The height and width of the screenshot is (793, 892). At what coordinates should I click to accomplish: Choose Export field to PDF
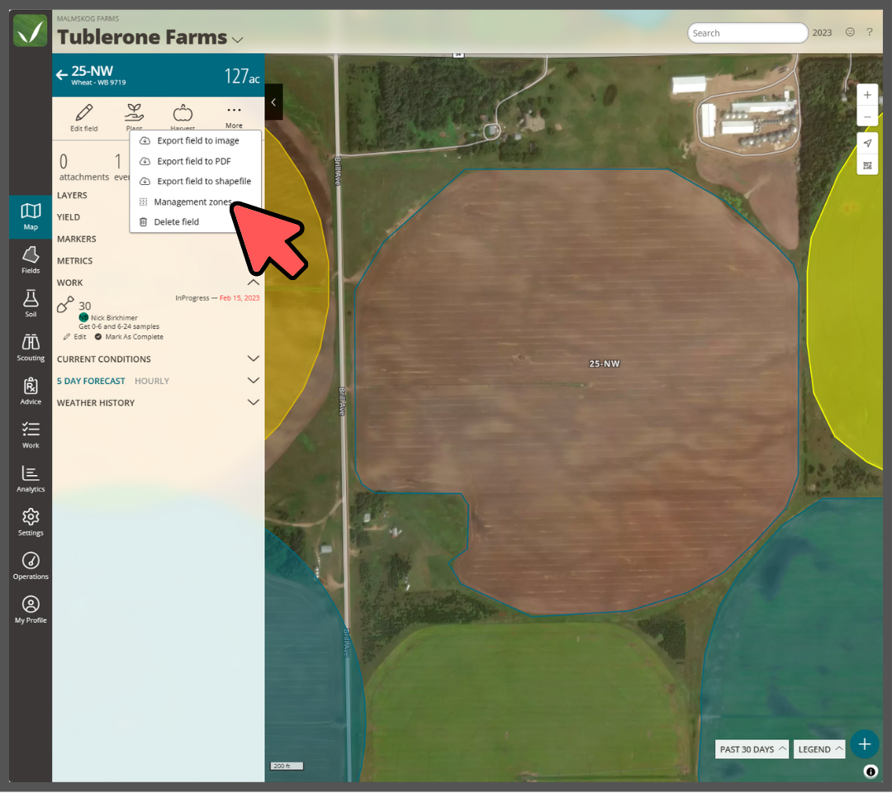pos(196,161)
